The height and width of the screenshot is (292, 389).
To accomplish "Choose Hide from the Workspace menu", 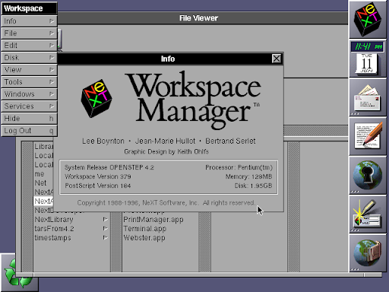I will (29, 119).
